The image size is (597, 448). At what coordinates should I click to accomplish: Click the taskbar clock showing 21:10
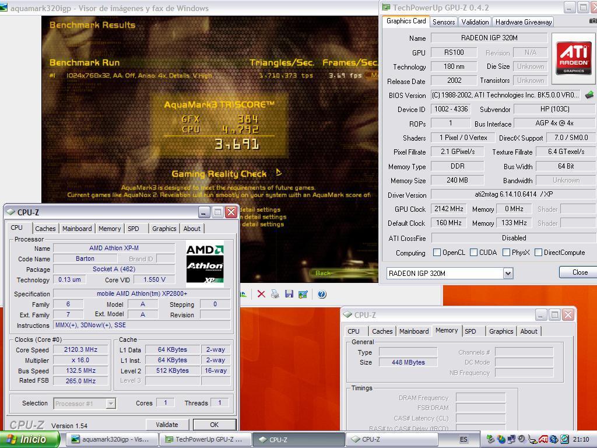coord(581,439)
